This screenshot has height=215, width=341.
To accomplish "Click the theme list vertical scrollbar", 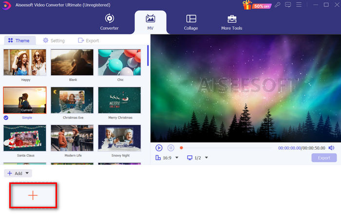I will tap(148, 55).
